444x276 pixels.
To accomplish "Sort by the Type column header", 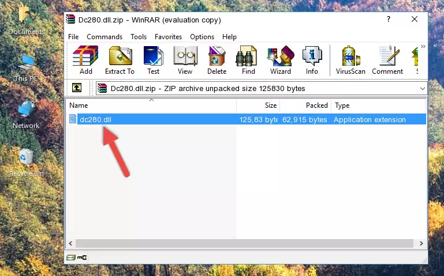I will point(378,105).
